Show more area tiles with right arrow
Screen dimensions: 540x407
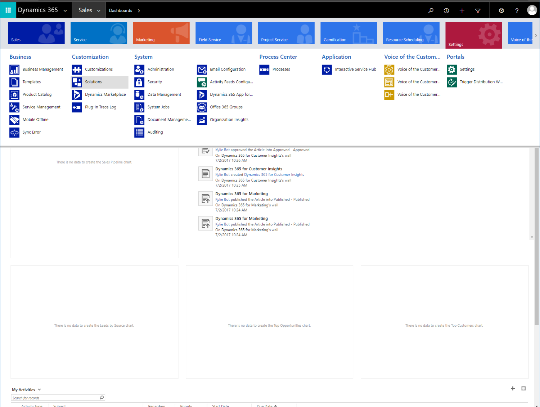536,35
